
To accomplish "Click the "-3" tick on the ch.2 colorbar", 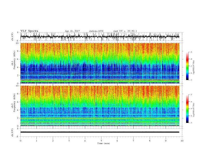I will 191,95.
